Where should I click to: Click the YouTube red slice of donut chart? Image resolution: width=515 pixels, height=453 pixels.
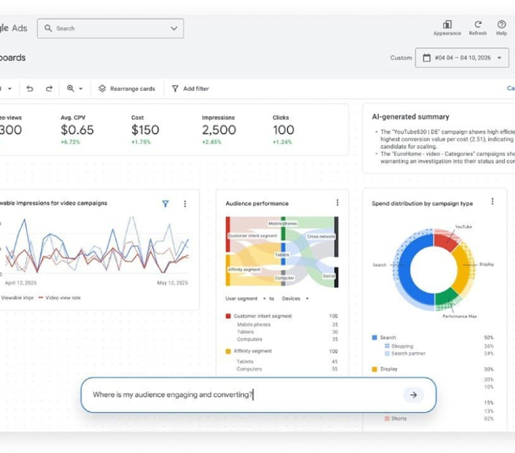(x=445, y=242)
